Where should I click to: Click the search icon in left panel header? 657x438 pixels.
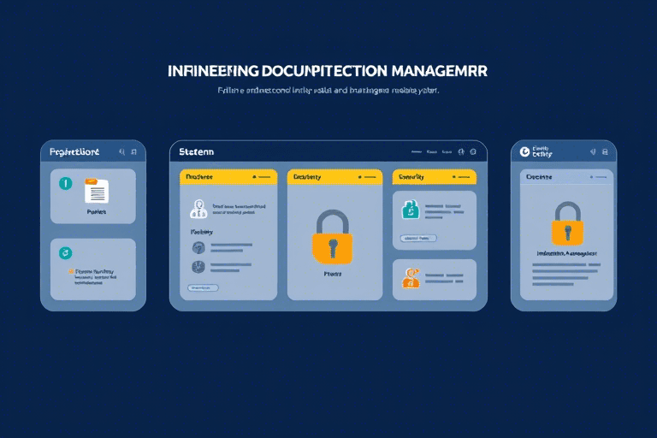click(x=122, y=151)
